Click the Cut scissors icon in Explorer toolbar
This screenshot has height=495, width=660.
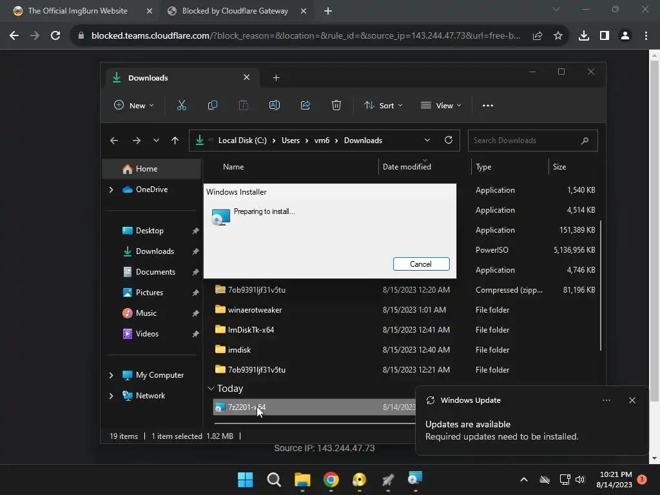point(181,105)
